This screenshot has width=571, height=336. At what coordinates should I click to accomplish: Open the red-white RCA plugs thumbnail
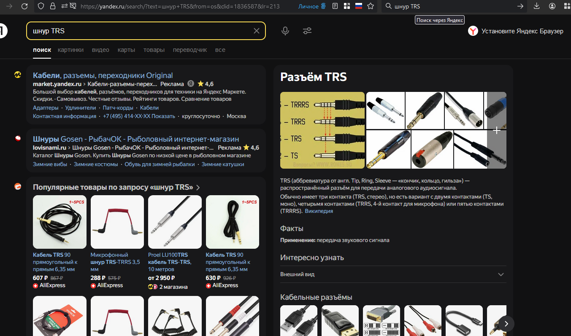[x=422, y=321]
